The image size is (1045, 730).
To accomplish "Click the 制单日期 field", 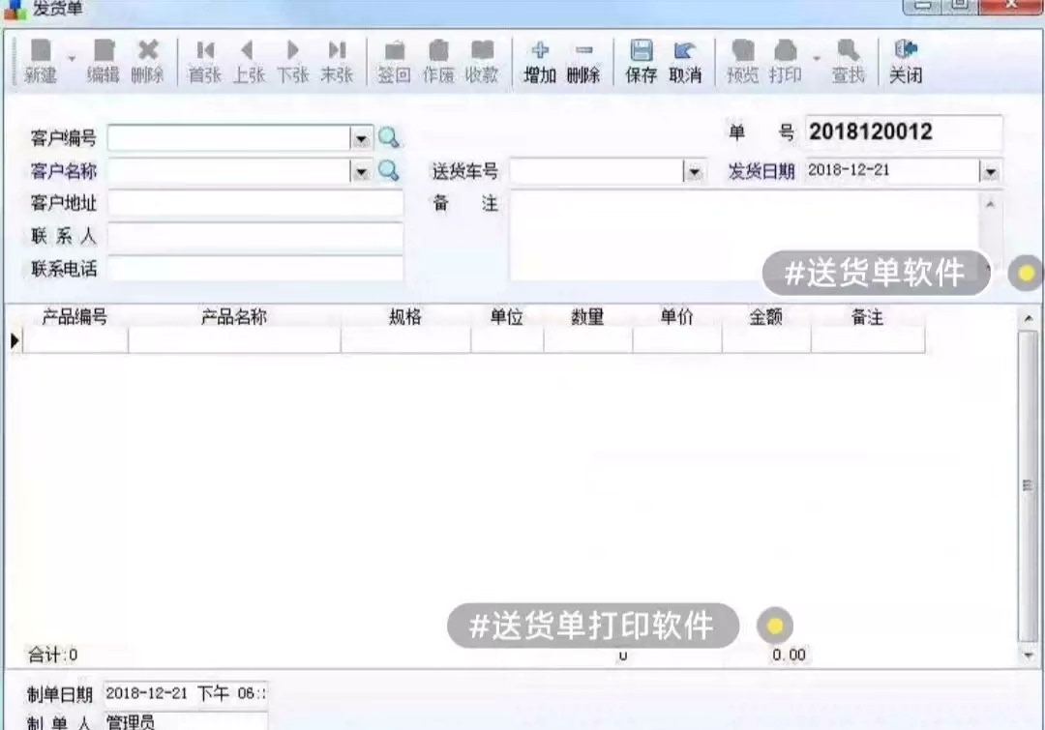I will (185, 693).
